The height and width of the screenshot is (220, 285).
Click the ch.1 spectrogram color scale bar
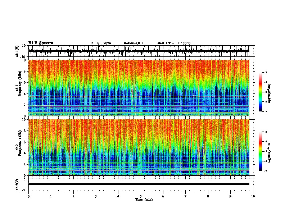(260, 92)
